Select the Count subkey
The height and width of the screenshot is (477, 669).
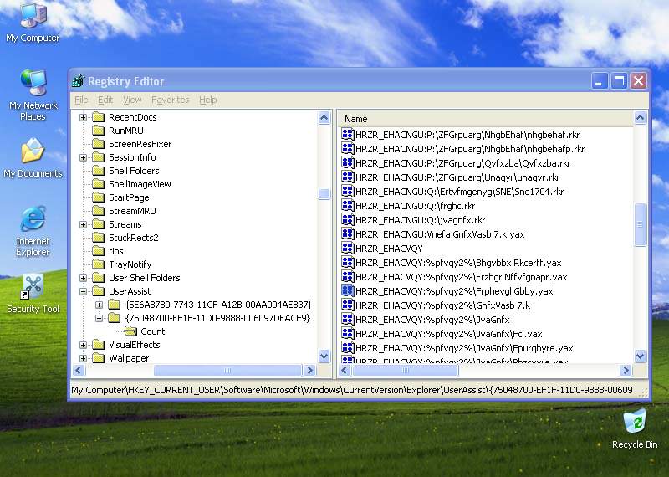(153, 331)
